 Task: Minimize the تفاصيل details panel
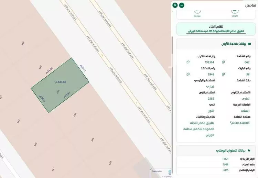[x=182, y=5]
